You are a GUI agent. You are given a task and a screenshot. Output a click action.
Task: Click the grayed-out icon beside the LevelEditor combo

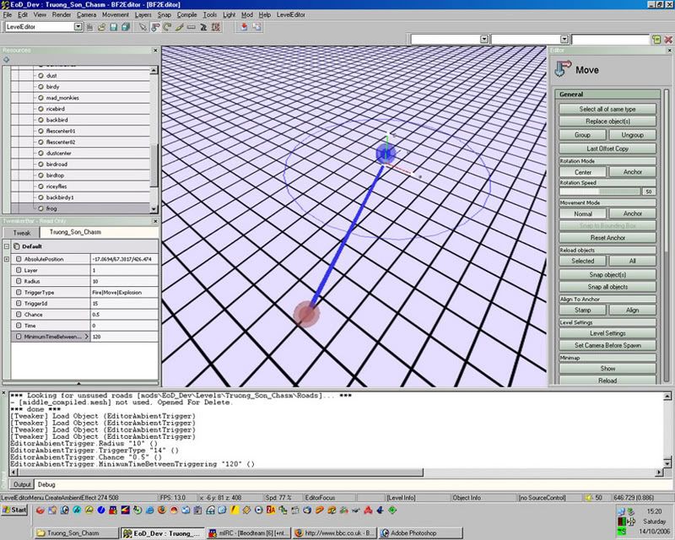coord(89,27)
